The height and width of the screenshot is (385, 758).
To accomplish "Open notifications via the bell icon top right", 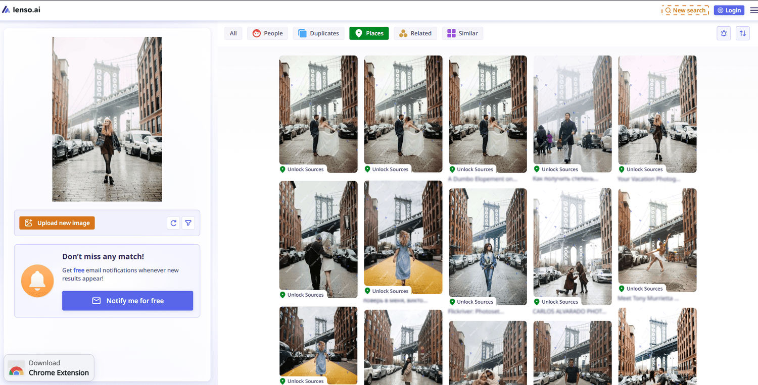I will coord(724,33).
